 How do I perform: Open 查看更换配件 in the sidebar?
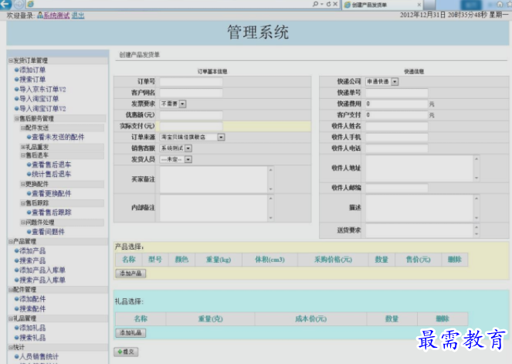pos(51,193)
